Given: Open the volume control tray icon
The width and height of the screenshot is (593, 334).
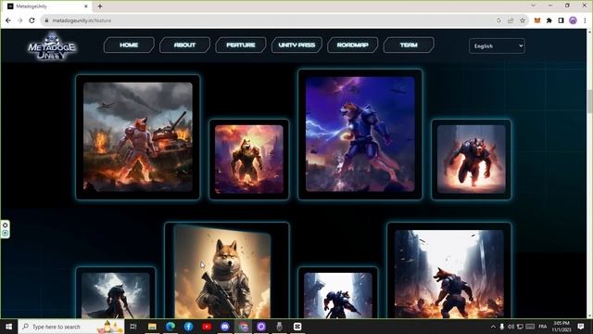Looking at the screenshot, I should point(511,327).
